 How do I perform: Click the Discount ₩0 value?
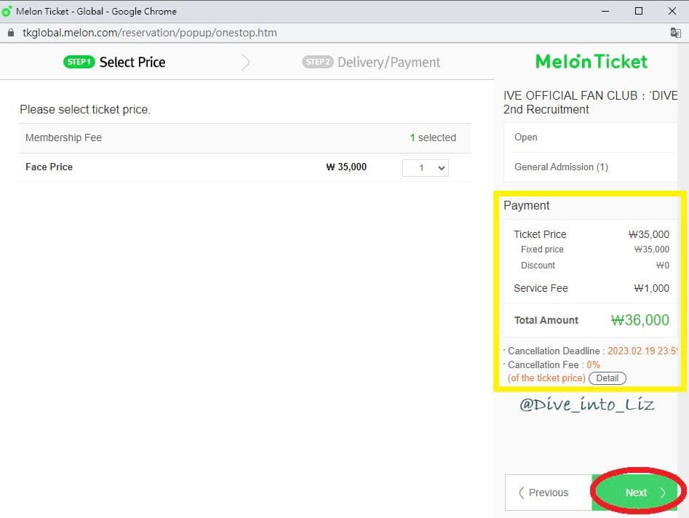pyautogui.click(x=662, y=266)
